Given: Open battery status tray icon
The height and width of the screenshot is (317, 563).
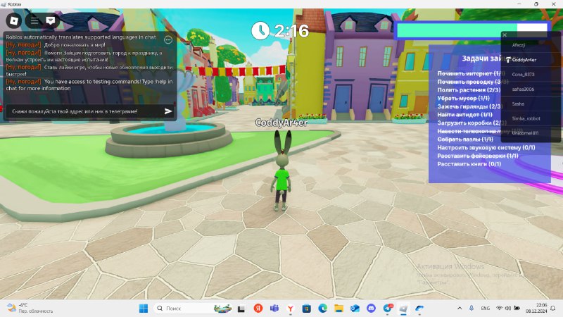Looking at the screenshot, I should tap(517, 309).
